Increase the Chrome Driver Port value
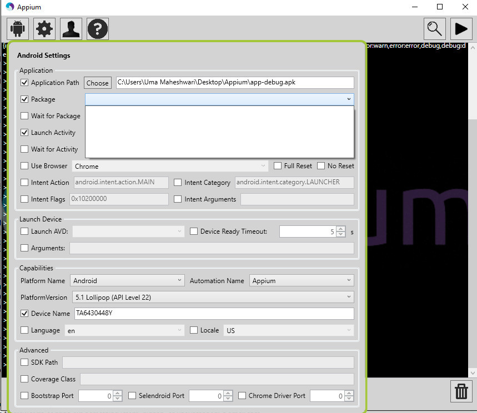477x413 pixels. click(349, 393)
